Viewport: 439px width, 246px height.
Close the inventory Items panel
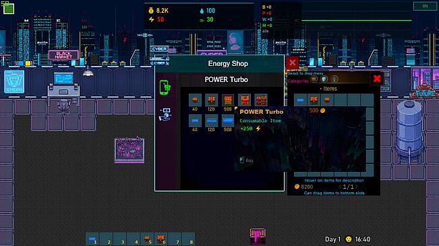click(x=377, y=79)
